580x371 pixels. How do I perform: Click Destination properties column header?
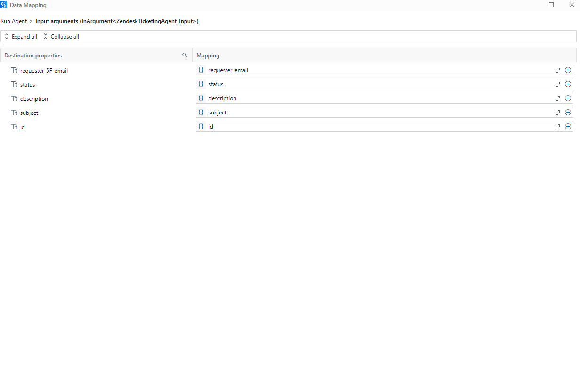coord(97,56)
